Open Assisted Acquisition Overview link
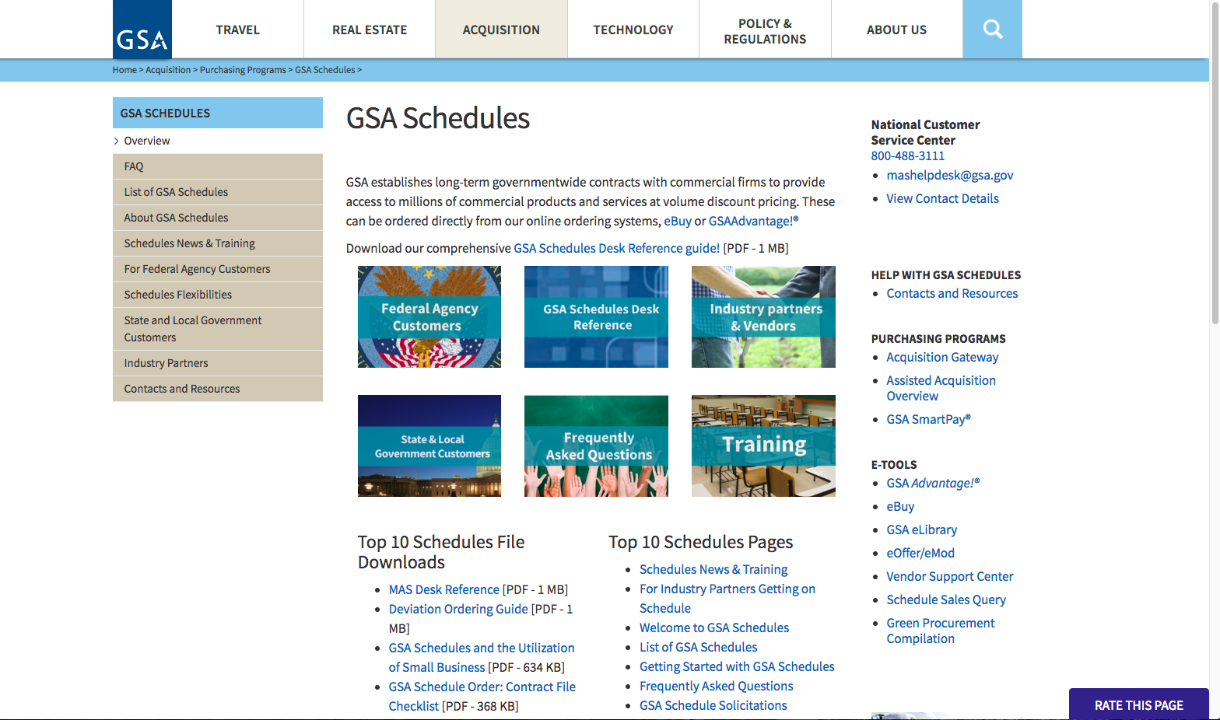The image size is (1220, 720). [941, 388]
